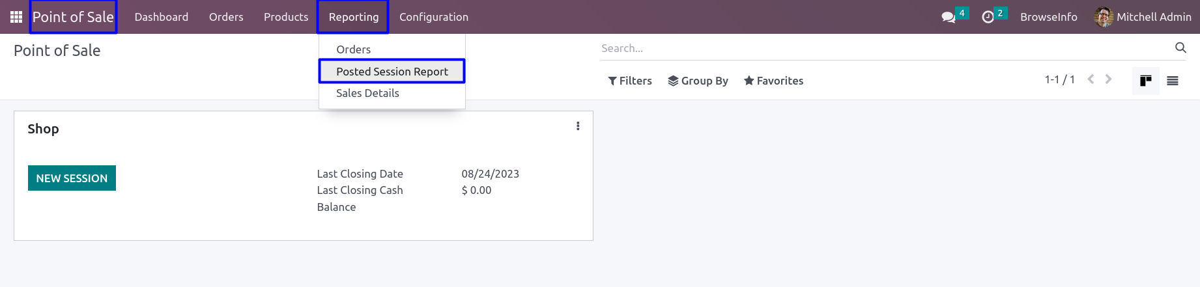Expand the Filters dropdown

(x=630, y=81)
